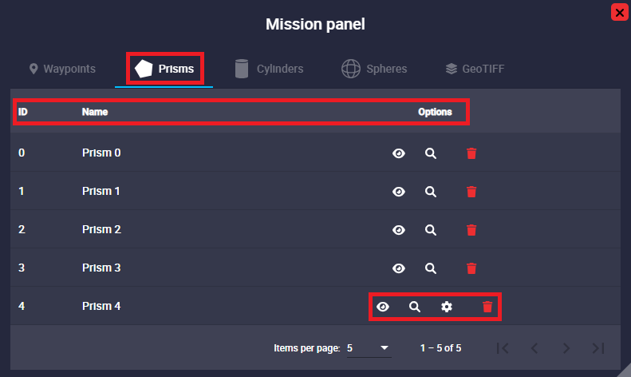Select the Spheres tab
631x377 pixels.
pos(374,69)
